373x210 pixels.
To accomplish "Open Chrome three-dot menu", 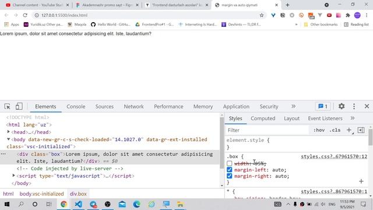I will pyautogui.click(x=367, y=15).
